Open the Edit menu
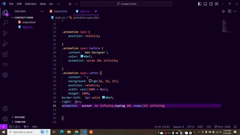Image resolution: width=240 pixels, height=135 pixels. (19, 4)
